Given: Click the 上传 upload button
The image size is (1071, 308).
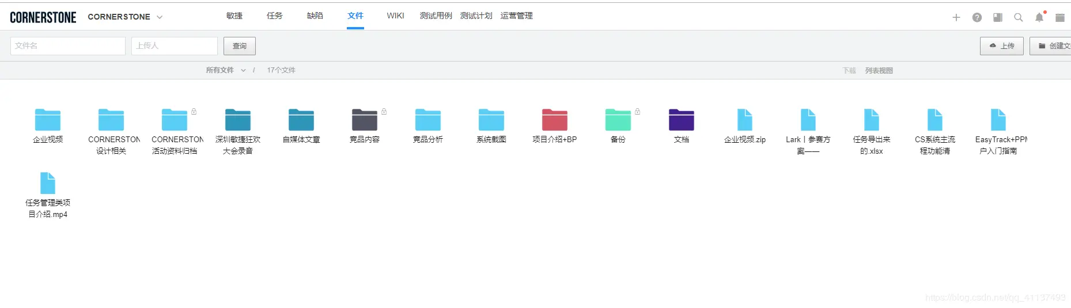Looking at the screenshot, I should [1002, 46].
